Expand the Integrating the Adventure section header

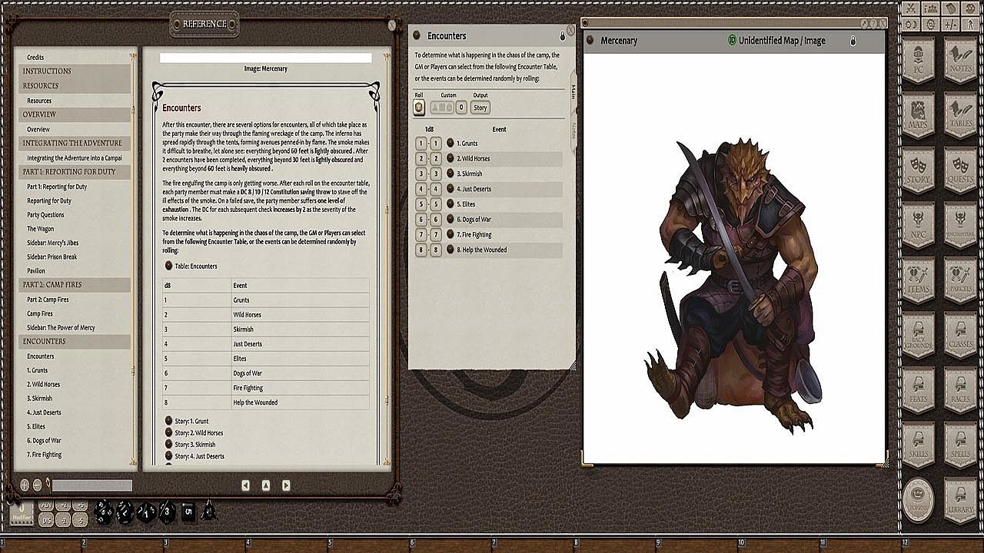74,143
